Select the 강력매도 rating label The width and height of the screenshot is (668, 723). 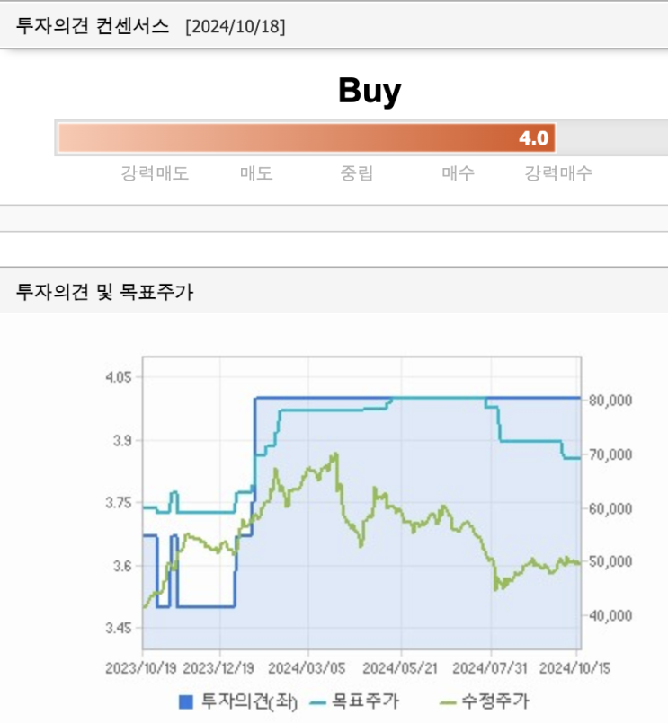155,173
